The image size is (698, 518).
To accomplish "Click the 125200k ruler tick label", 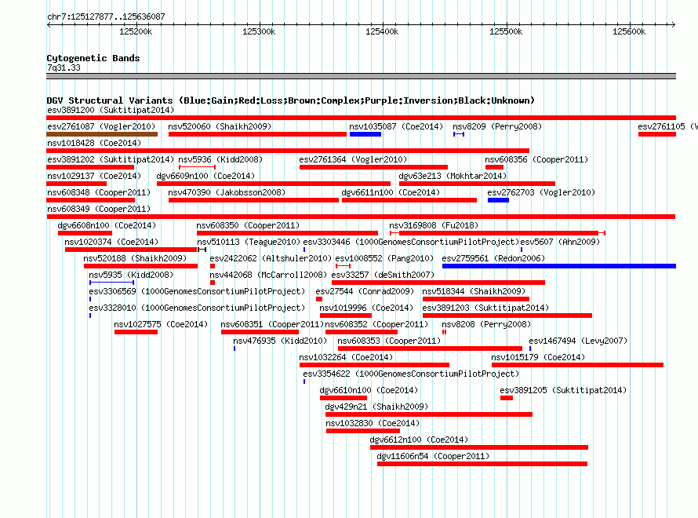I will 136,31.
